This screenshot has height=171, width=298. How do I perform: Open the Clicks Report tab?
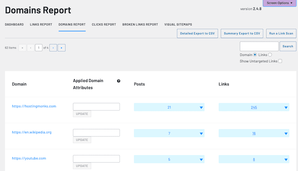[104, 24]
